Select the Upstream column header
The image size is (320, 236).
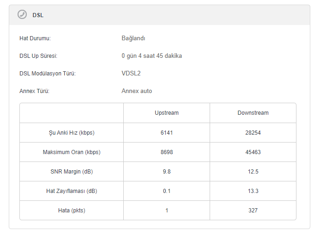(x=167, y=113)
